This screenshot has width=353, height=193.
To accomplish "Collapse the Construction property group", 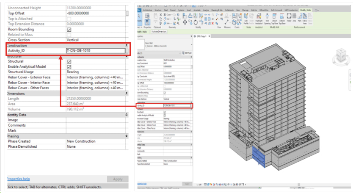I will pyautogui.click(x=126, y=45).
